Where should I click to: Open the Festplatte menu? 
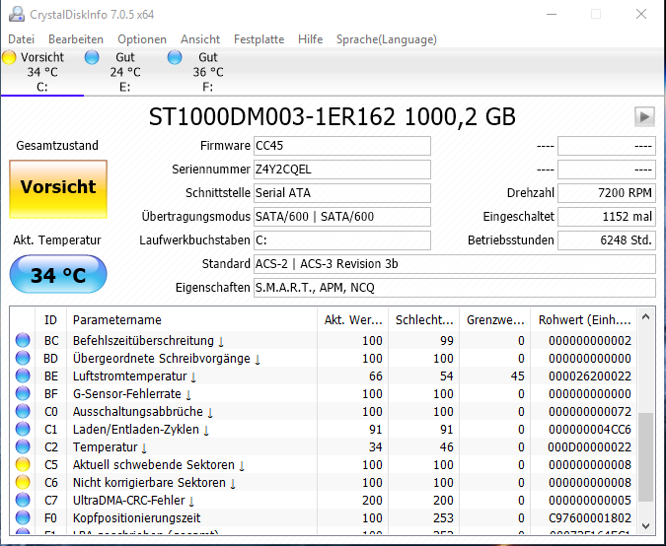[x=259, y=39]
